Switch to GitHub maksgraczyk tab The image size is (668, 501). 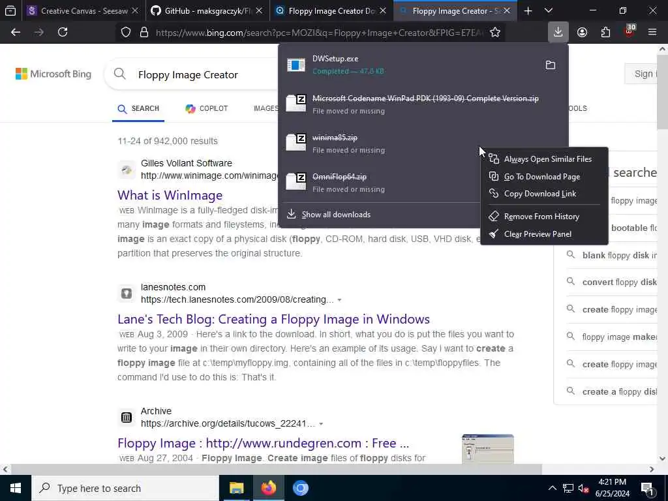click(207, 10)
